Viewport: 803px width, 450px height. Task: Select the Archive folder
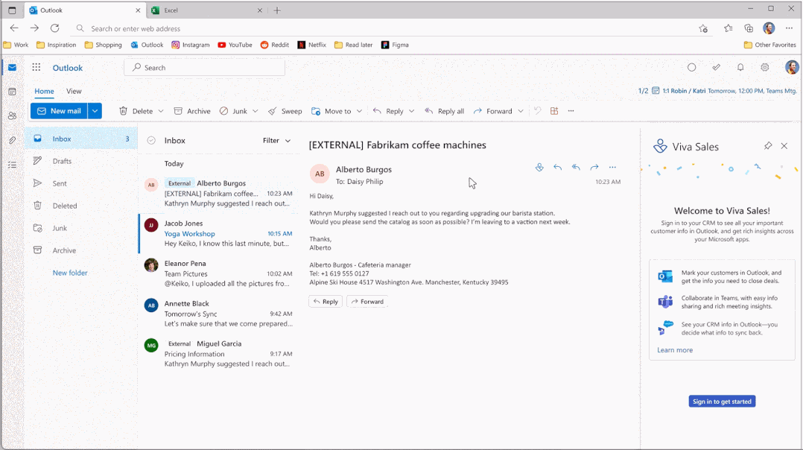click(x=81, y=250)
